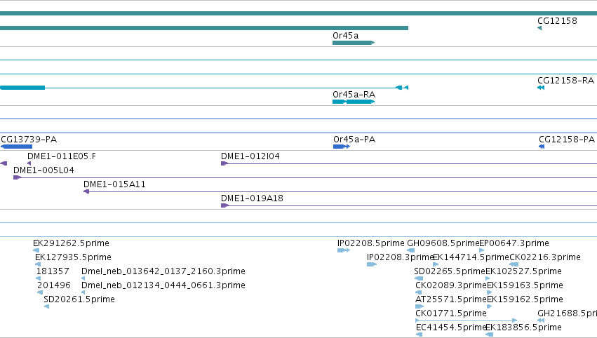Click the DME1-012I04 start arrow glyph
The image size is (597, 338).
click(x=224, y=163)
